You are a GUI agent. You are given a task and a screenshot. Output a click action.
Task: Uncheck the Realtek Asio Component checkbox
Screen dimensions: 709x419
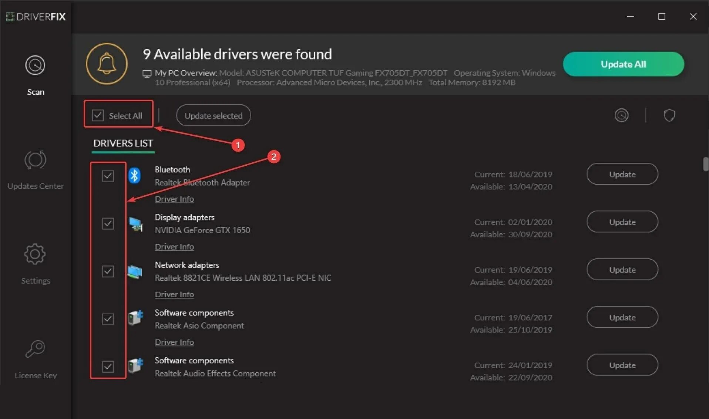point(108,319)
